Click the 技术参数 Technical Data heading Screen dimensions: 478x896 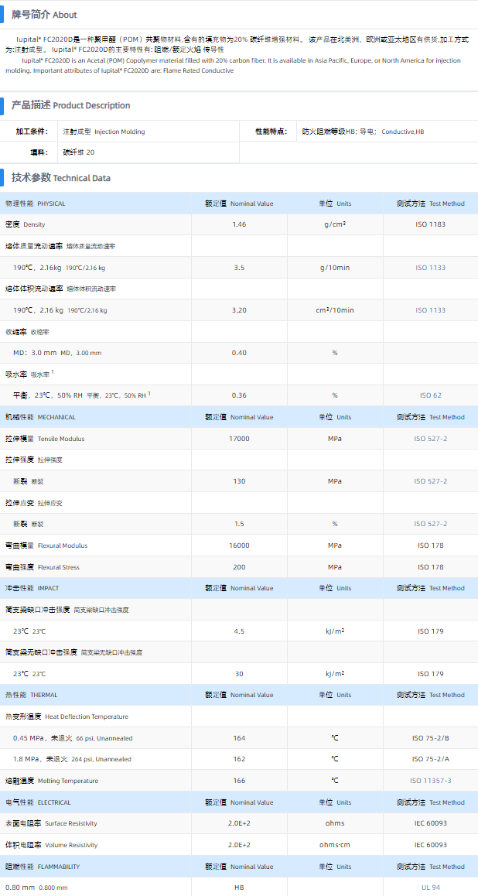click(61, 178)
